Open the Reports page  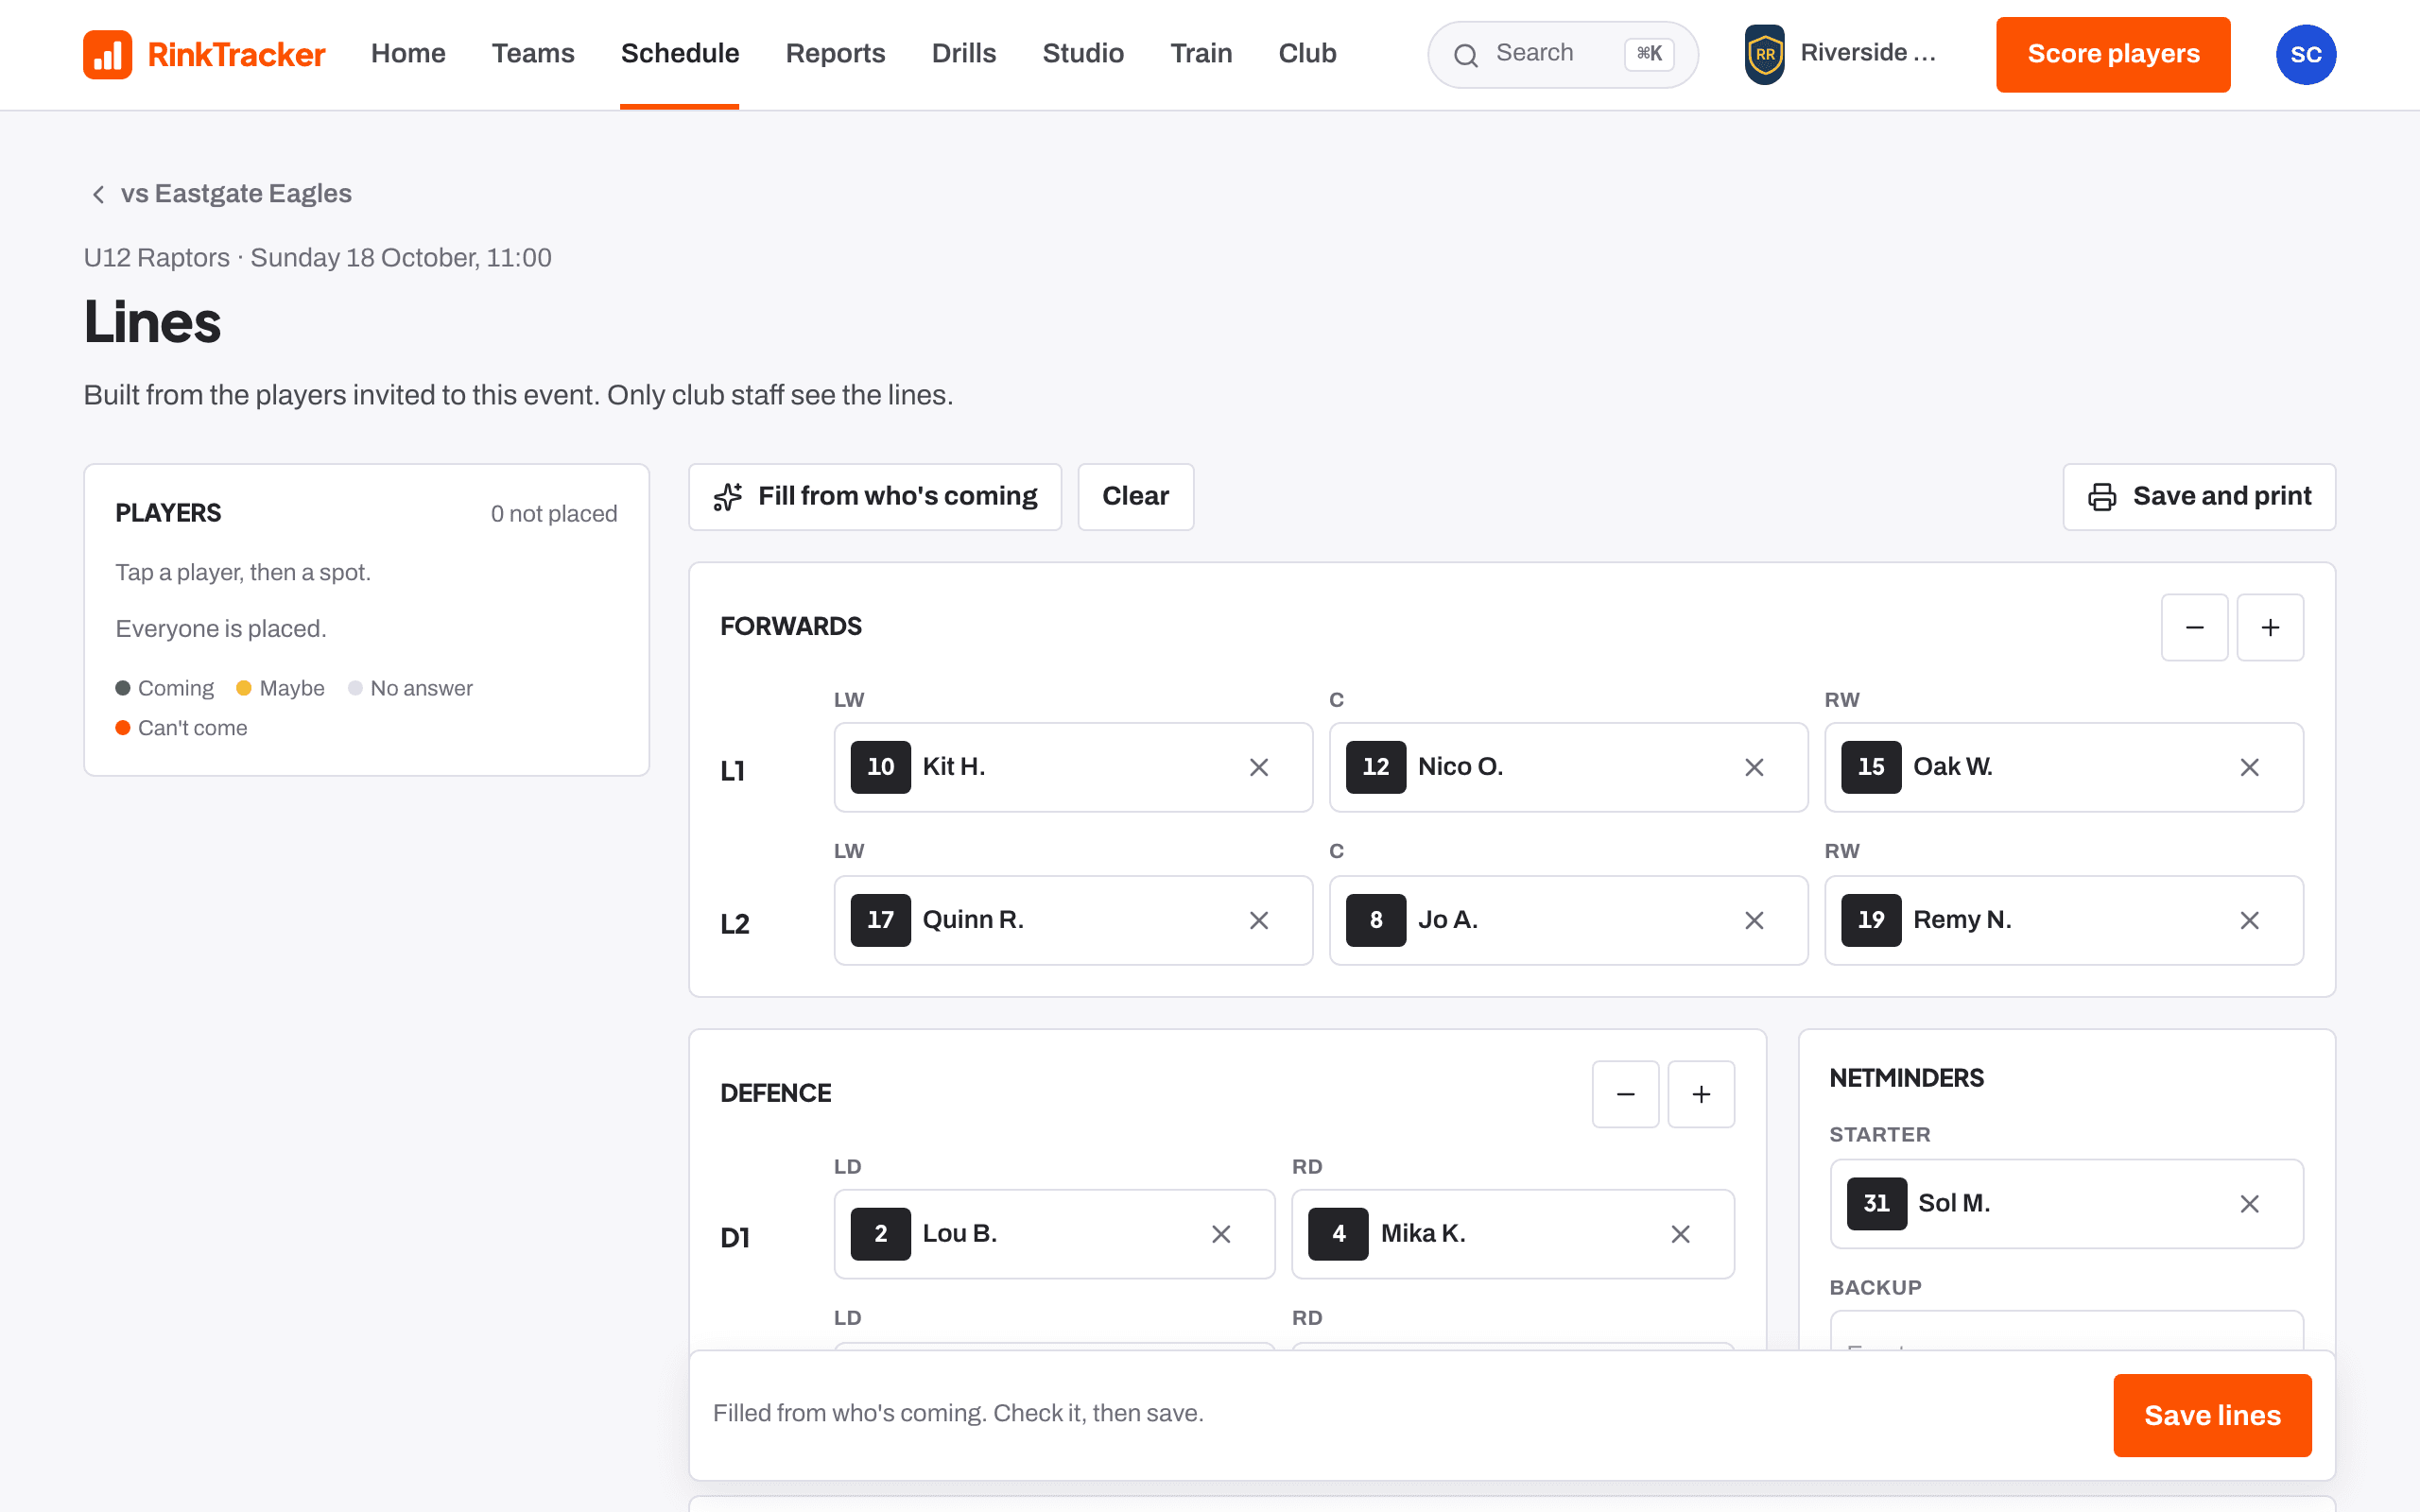point(835,53)
